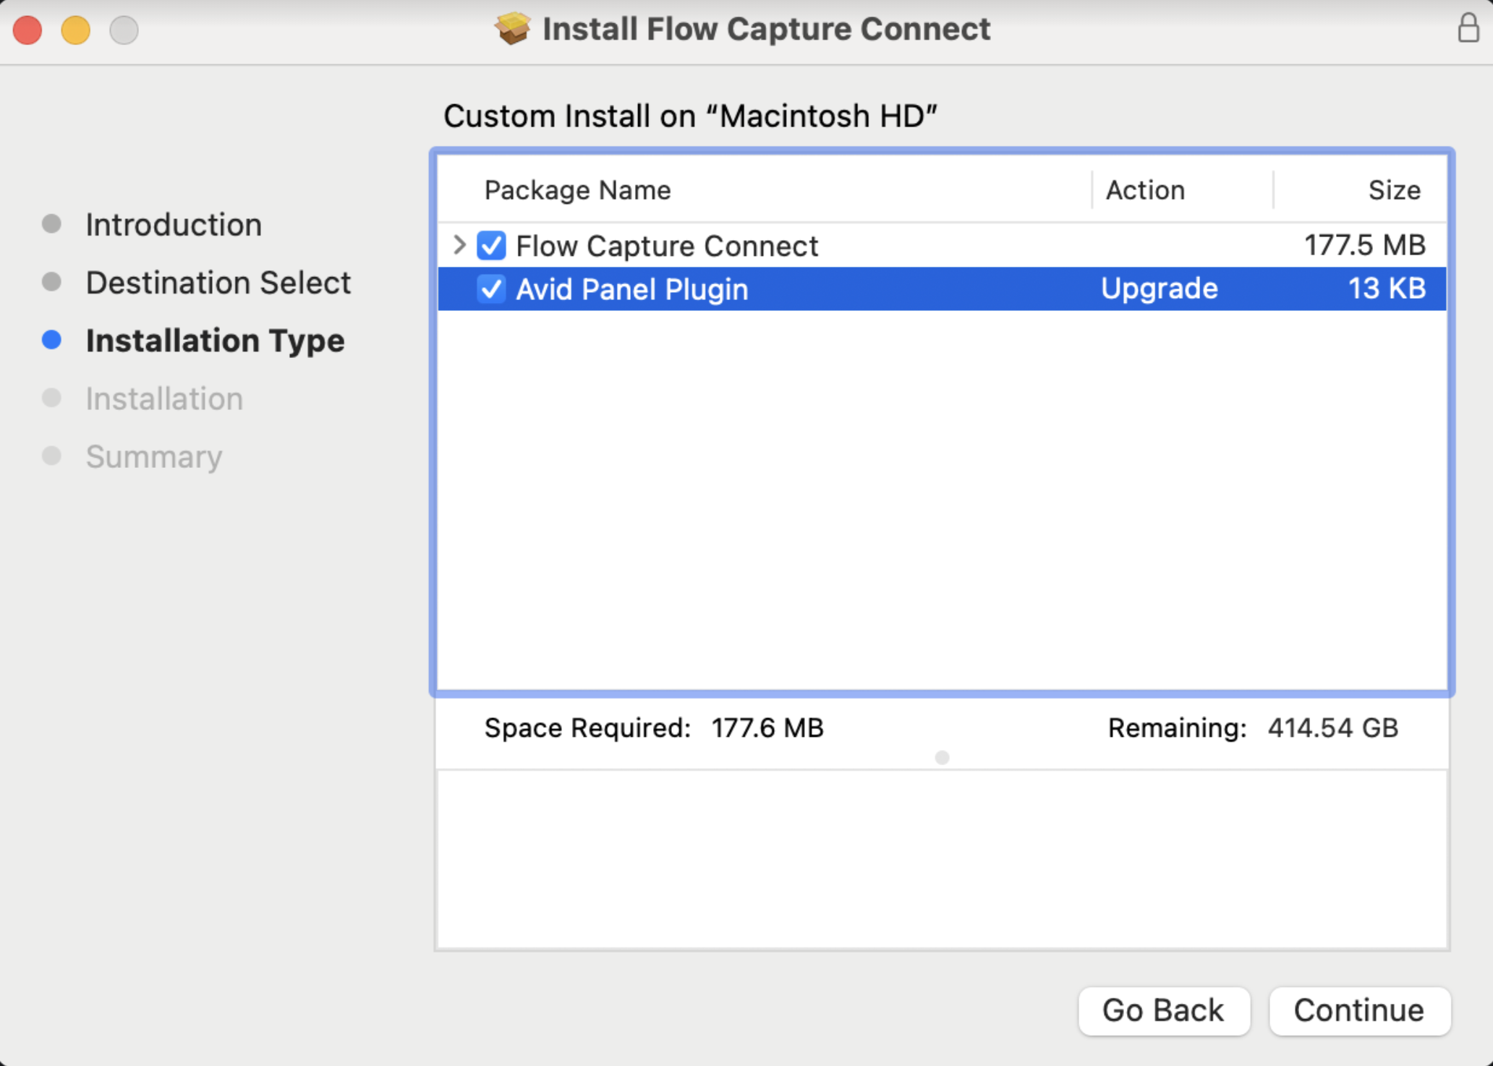1493x1066 pixels.
Task: Click the Space Required 177.6 MB value
Action: point(767,728)
